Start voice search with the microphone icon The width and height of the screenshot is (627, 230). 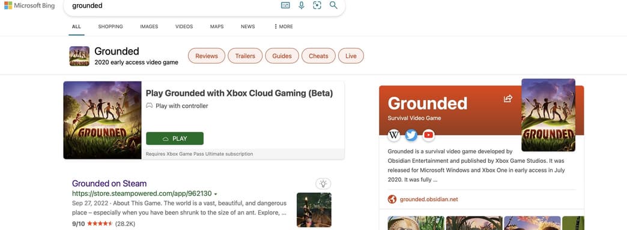click(301, 5)
